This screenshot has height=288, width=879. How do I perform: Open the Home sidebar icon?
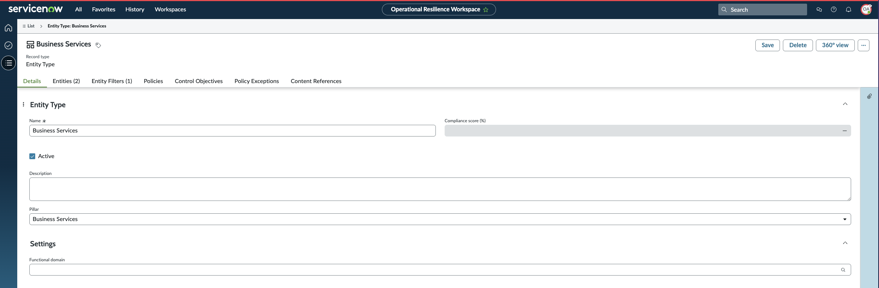(8, 28)
